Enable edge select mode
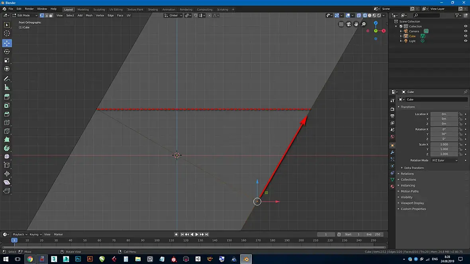Screen dimensions: 470x264 click(47, 15)
